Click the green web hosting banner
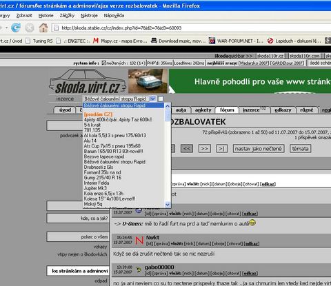Screen dimensions: 331x286 coord(250,81)
